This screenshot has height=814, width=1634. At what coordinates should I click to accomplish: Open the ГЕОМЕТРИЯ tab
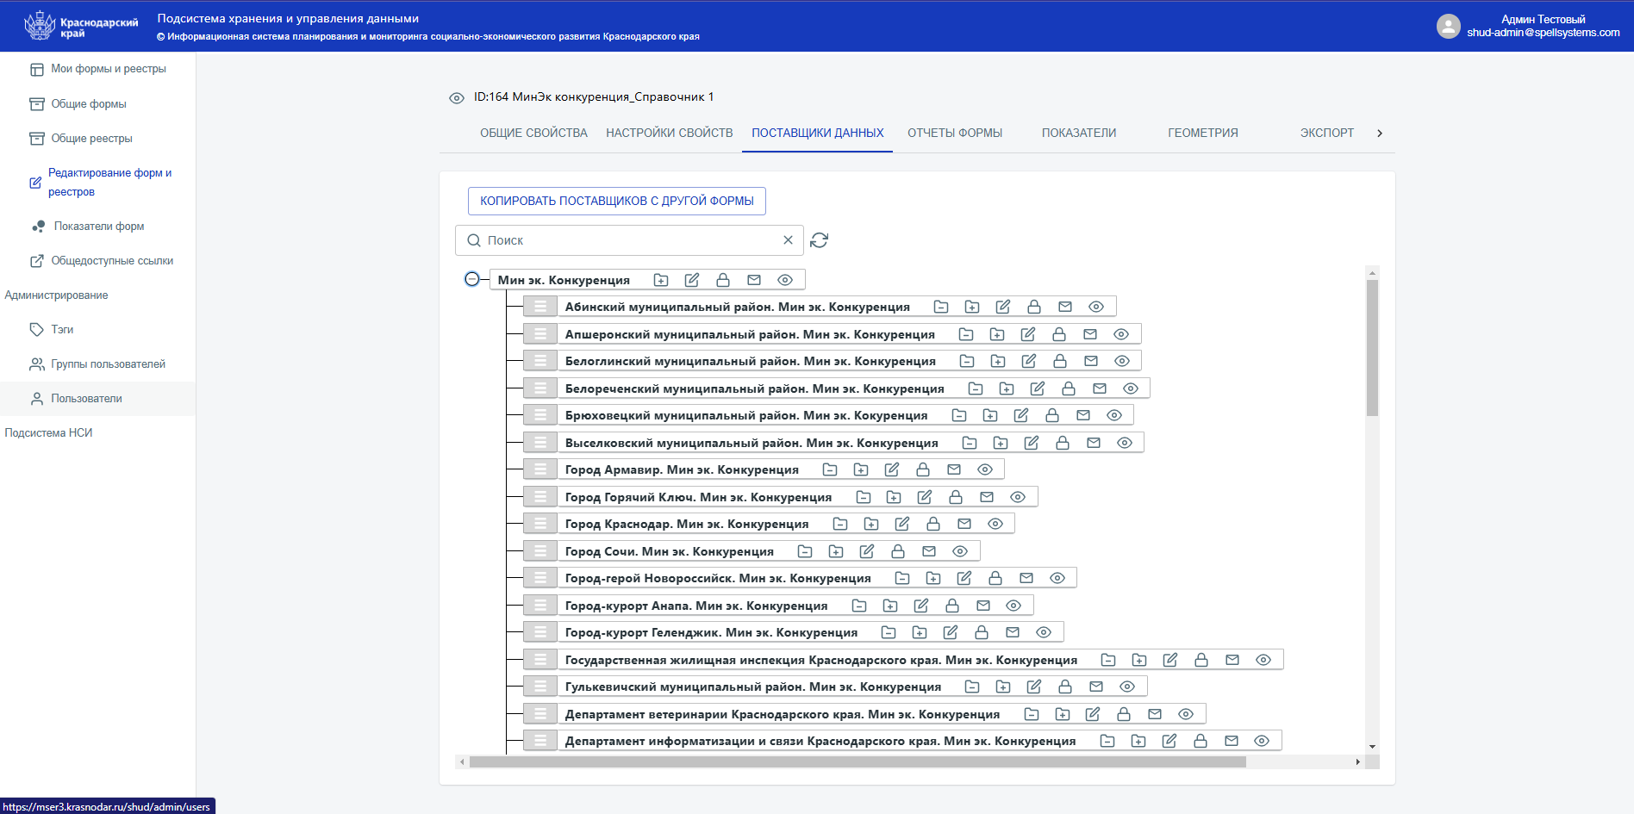pyautogui.click(x=1202, y=133)
